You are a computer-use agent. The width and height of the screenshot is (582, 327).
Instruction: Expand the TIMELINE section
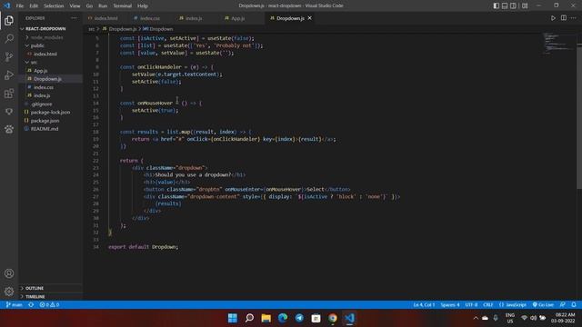[35, 297]
